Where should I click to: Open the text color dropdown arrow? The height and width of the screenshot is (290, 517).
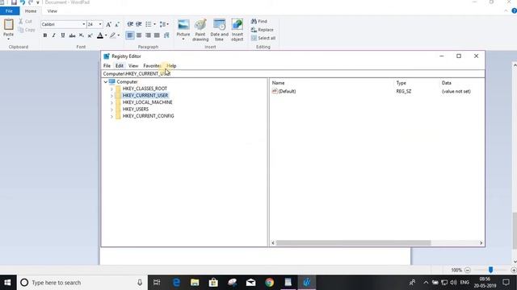(x=106, y=35)
